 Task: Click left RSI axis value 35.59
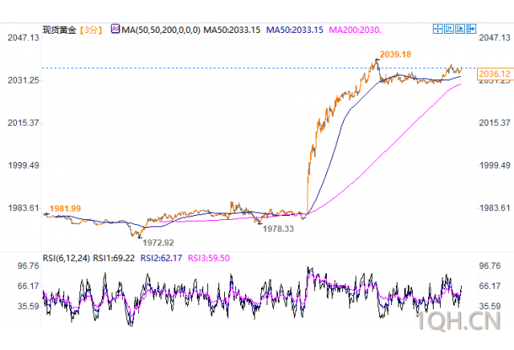click(x=28, y=307)
